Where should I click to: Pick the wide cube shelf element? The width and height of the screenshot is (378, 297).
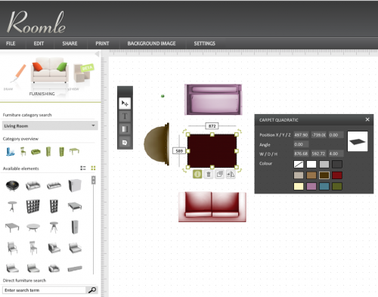click(x=33, y=206)
